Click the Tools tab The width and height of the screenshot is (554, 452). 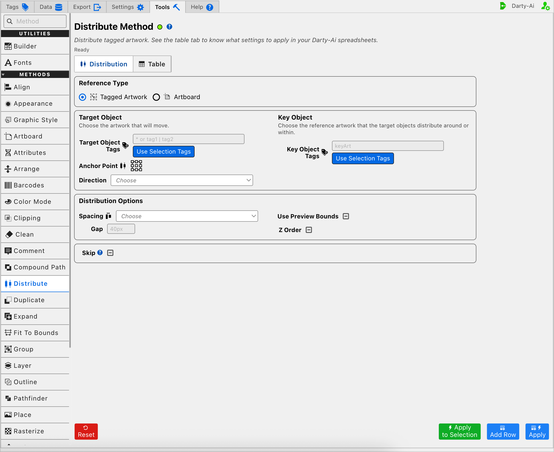point(168,7)
